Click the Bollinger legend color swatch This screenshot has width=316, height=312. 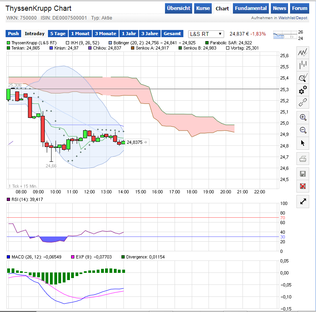tap(110, 42)
